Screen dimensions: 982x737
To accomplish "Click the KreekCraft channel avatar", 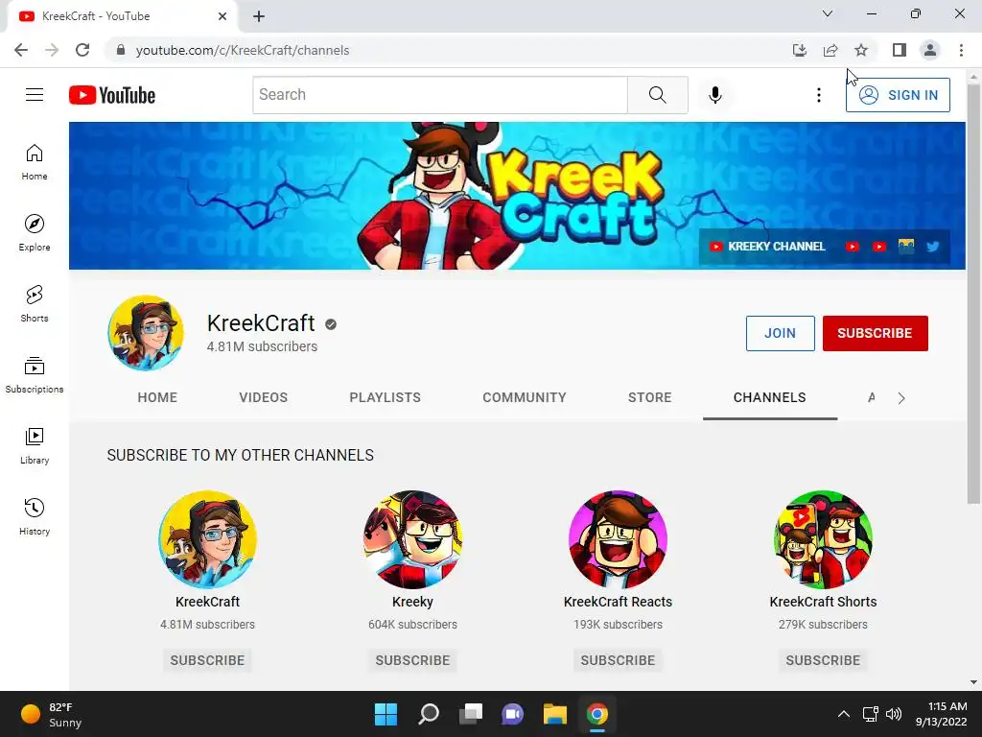I will (146, 333).
